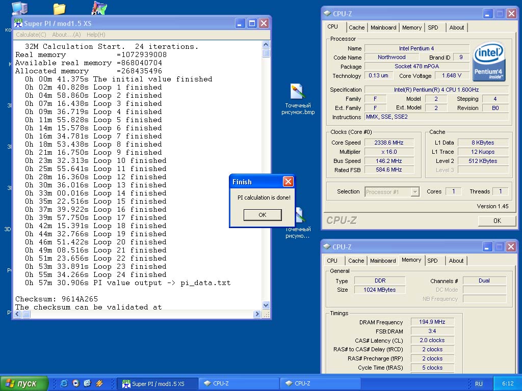Click the Checksum: 9614A265 line

pos(57,299)
